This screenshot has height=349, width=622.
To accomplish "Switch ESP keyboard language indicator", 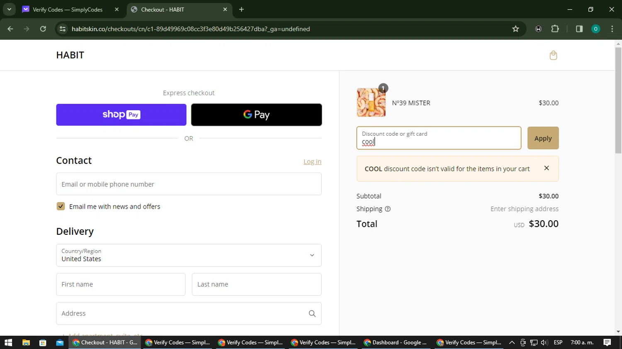I will click(x=558, y=342).
